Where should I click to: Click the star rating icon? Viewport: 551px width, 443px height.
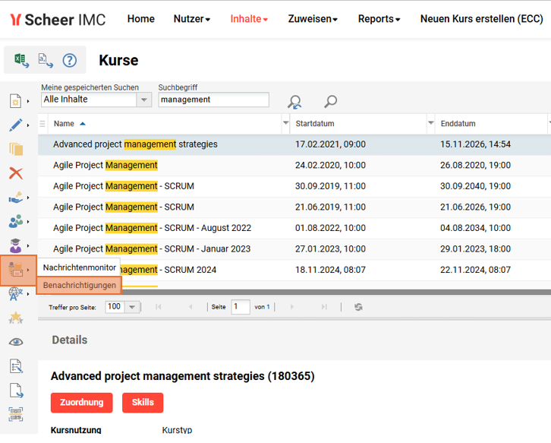pos(16,318)
